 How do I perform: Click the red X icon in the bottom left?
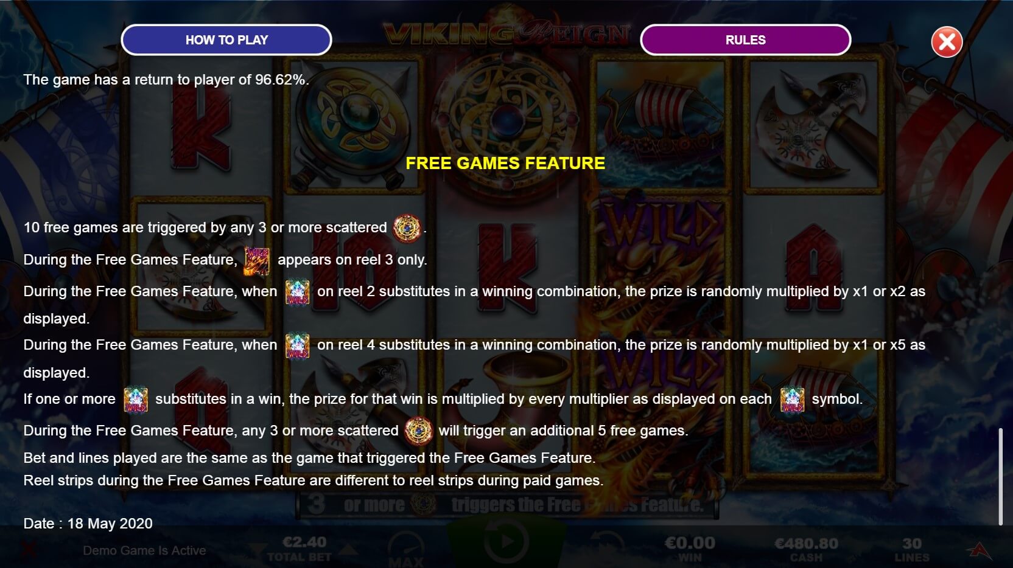point(28,550)
